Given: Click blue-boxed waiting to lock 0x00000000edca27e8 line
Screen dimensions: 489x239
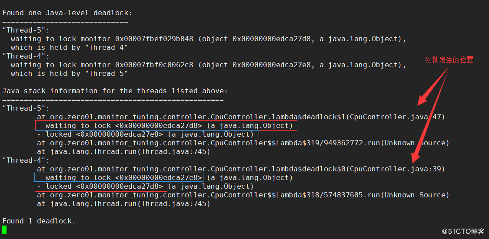Looking at the screenshot, I should tap(119, 178).
